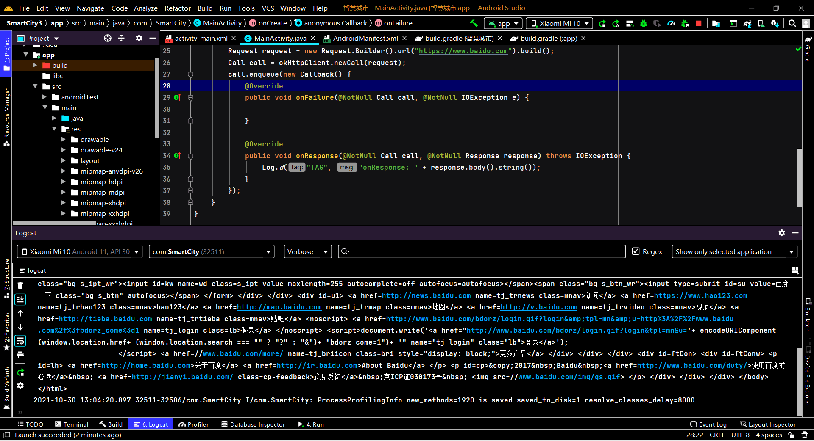
Task: Restart logcat with the green restart icon
Action: pos(20,372)
